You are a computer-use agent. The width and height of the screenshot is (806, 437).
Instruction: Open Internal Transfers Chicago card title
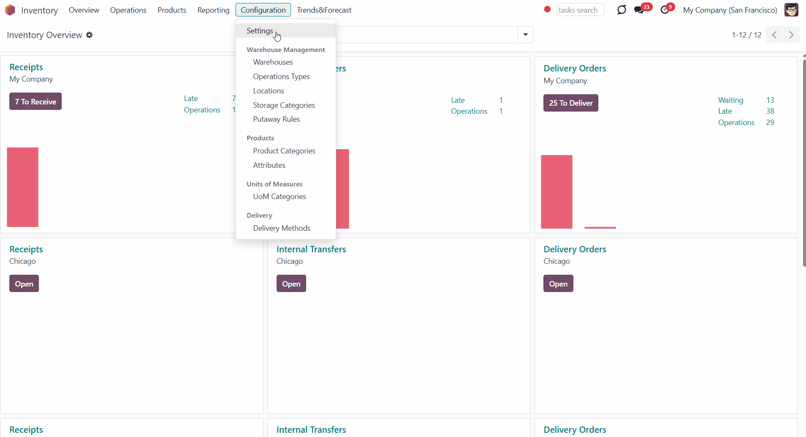tap(311, 249)
